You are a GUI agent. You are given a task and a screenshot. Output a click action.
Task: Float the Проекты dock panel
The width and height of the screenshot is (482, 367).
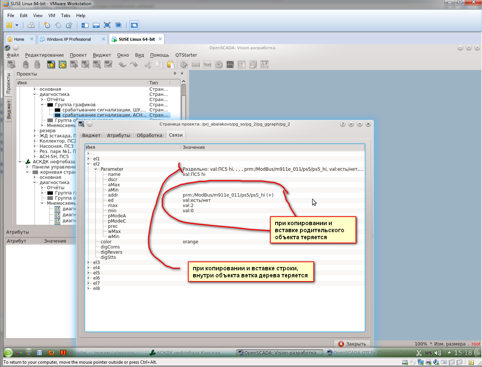point(175,74)
